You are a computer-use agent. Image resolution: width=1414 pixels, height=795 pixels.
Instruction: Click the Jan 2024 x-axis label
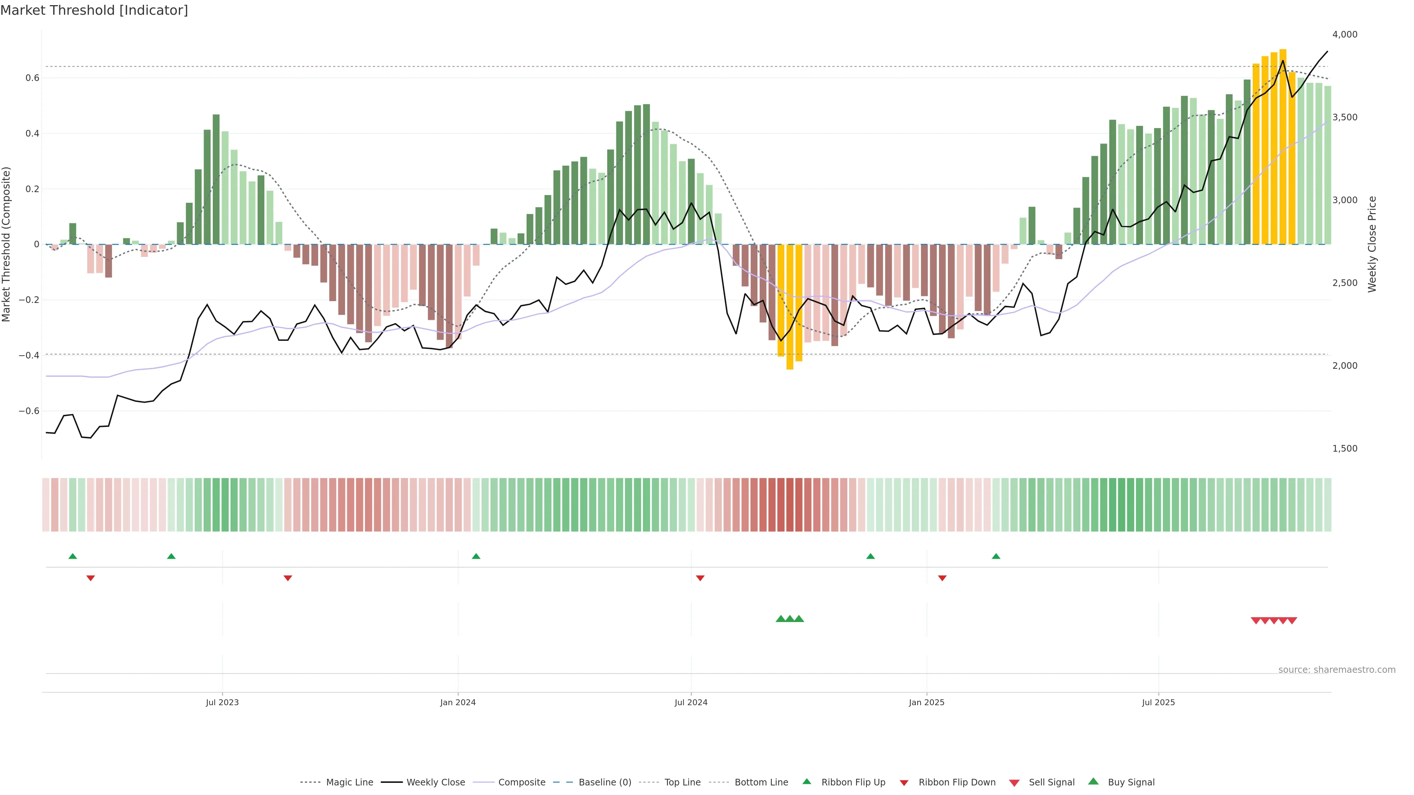pyautogui.click(x=458, y=702)
